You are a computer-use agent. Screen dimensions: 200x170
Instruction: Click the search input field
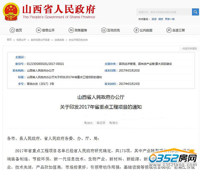pos(164,12)
